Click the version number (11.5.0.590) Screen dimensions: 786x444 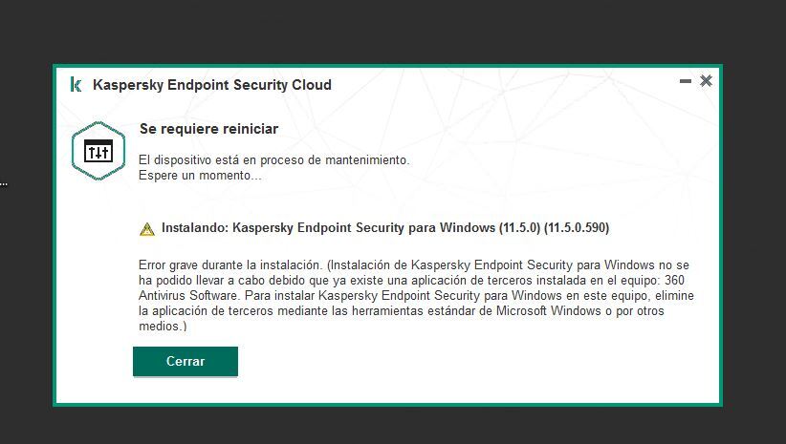coord(577,228)
